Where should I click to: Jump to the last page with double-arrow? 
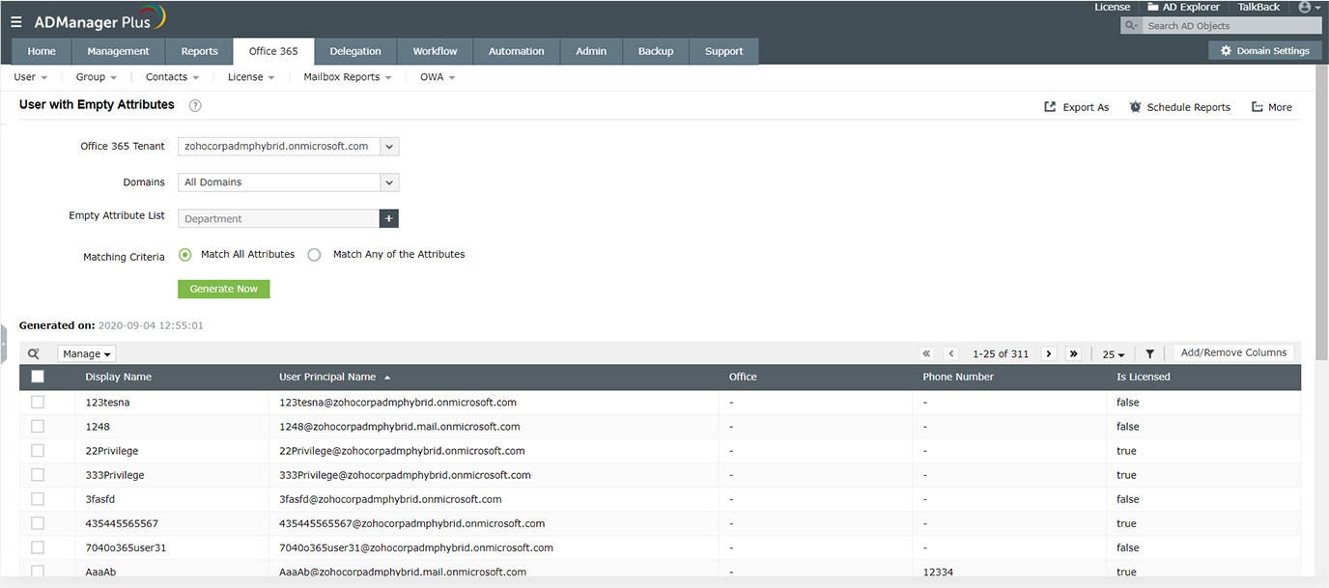pos(1074,353)
